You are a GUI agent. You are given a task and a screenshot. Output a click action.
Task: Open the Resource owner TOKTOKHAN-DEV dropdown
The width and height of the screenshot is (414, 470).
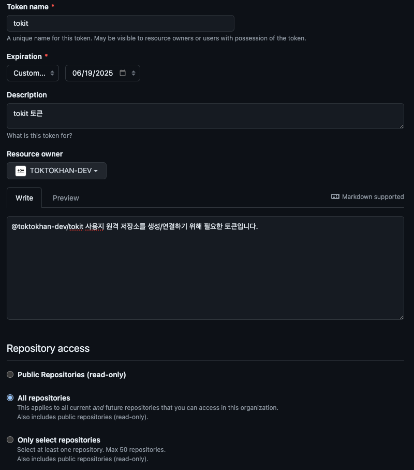56,171
